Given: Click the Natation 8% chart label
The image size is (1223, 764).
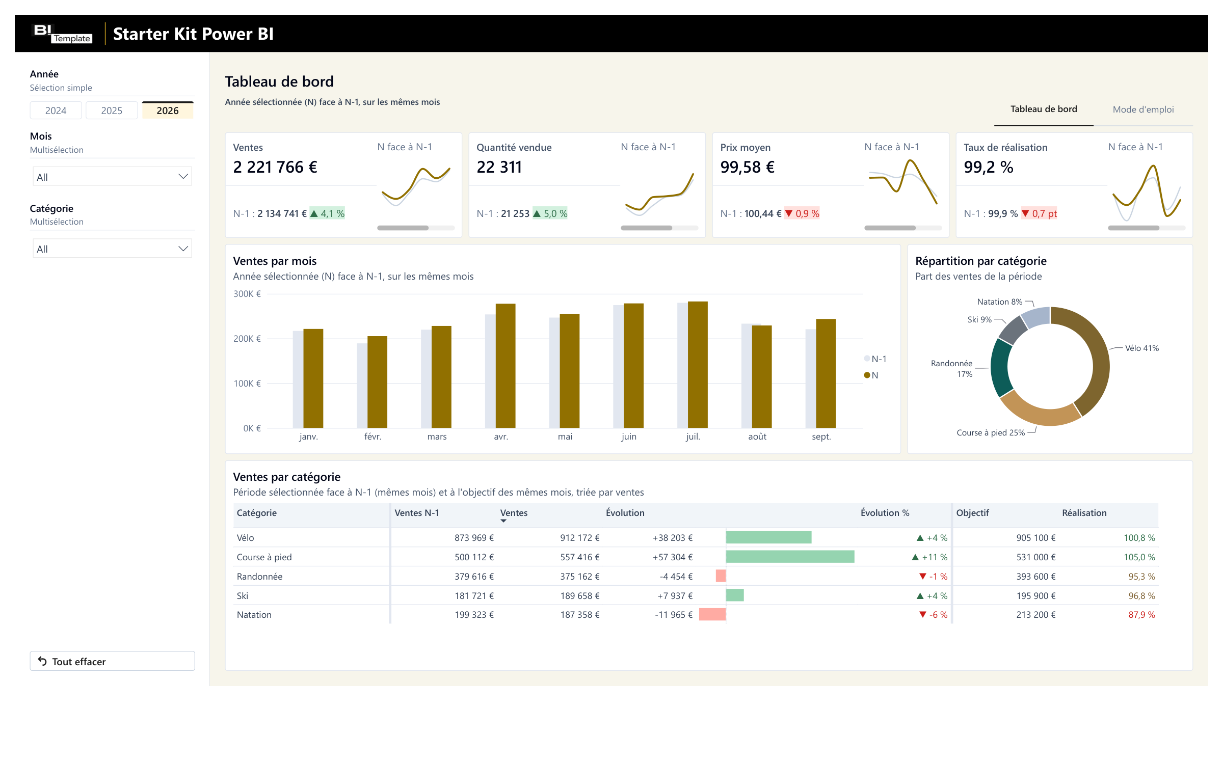Looking at the screenshot, I should coord(1000,302).
